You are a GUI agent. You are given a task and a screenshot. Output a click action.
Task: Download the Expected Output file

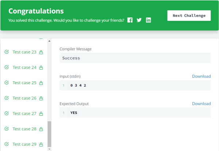(201, 103)
